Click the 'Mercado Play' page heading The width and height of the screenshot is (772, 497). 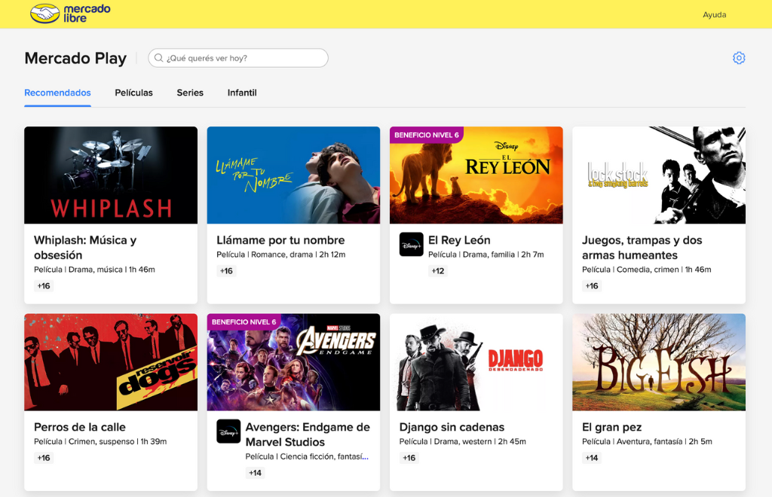[x=75, y=58]
